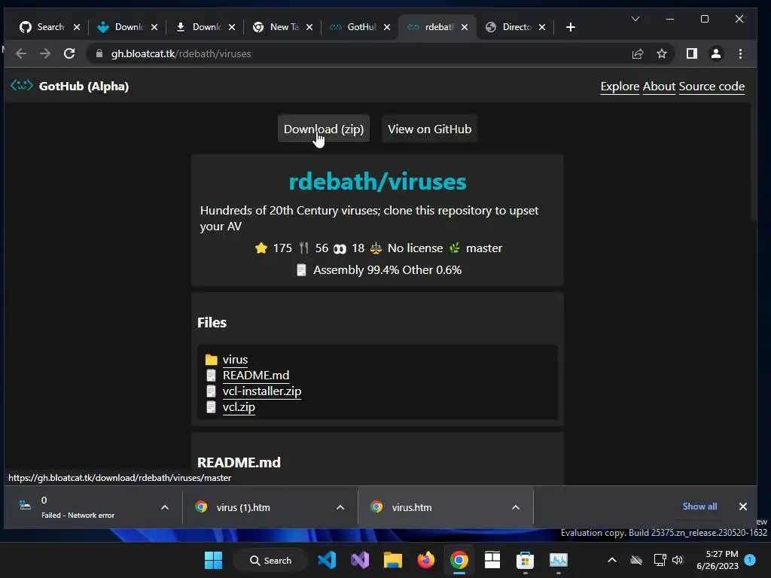Image resolution: width=771 pixels, height=578 pixels.
Task: Bookmark this page with the star icon
Action: tap(662, 53)
